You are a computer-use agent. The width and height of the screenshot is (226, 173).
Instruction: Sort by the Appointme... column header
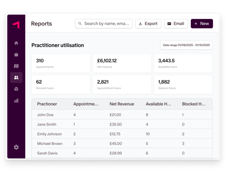pyautogui.click(x=86, y=104)
